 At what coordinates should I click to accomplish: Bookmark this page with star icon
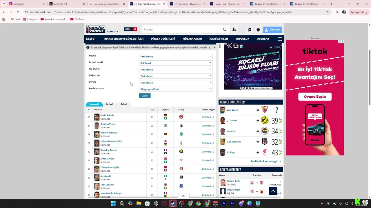point(328,12)
